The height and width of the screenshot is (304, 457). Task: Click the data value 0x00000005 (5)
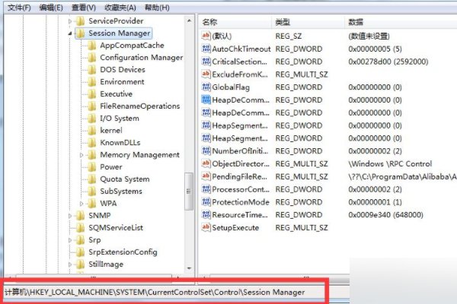point(375,49)
